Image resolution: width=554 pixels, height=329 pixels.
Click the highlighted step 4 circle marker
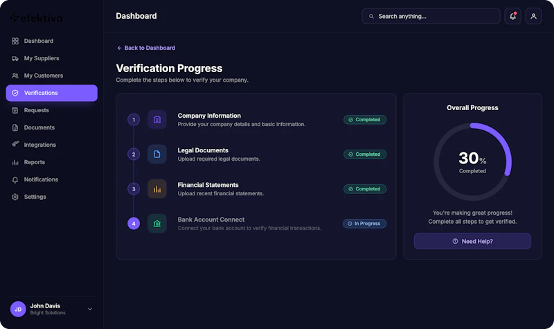[134, 223]
